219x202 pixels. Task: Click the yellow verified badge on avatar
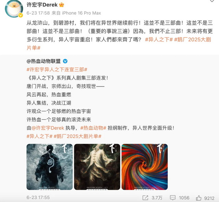click(21, 15)
